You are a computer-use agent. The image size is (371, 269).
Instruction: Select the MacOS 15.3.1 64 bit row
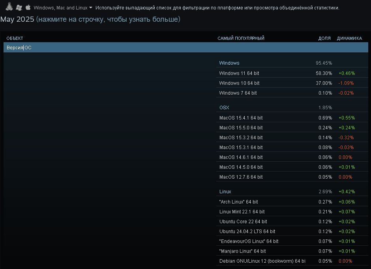(x=292, y=147)
